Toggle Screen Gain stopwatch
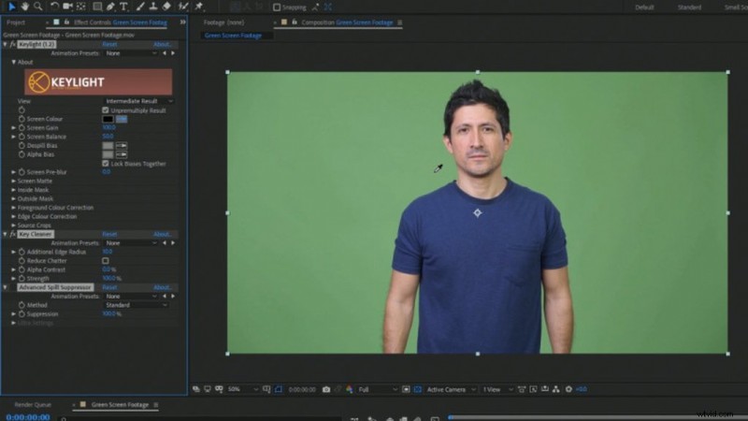The width and height of the screenshot is (748, 421). [22, 128]
